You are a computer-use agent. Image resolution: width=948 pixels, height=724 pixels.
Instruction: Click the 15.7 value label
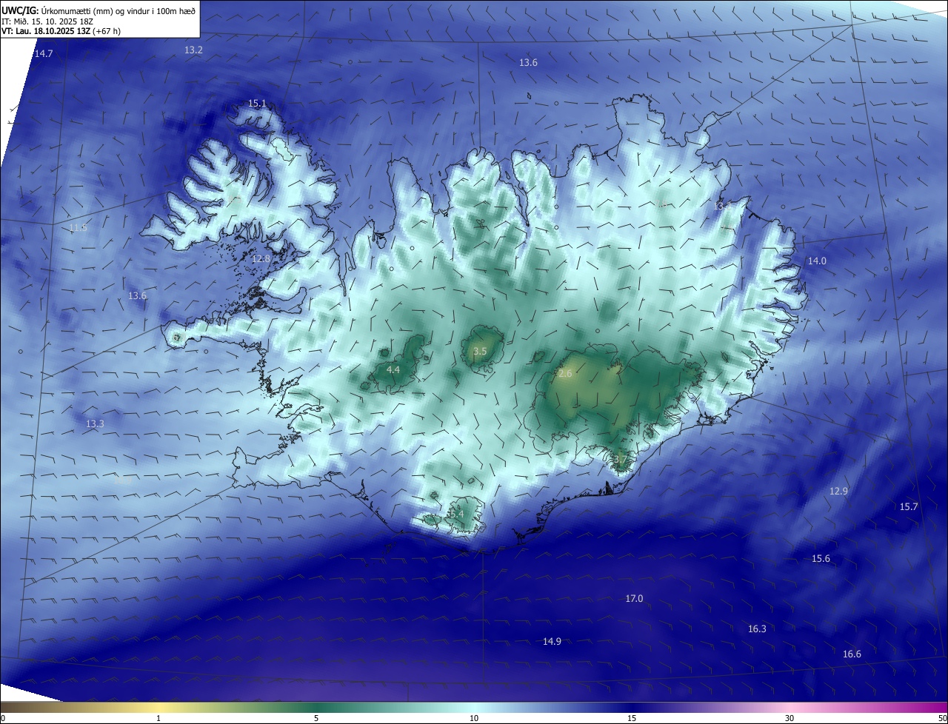pyautogui.click(x=909, y=506)
